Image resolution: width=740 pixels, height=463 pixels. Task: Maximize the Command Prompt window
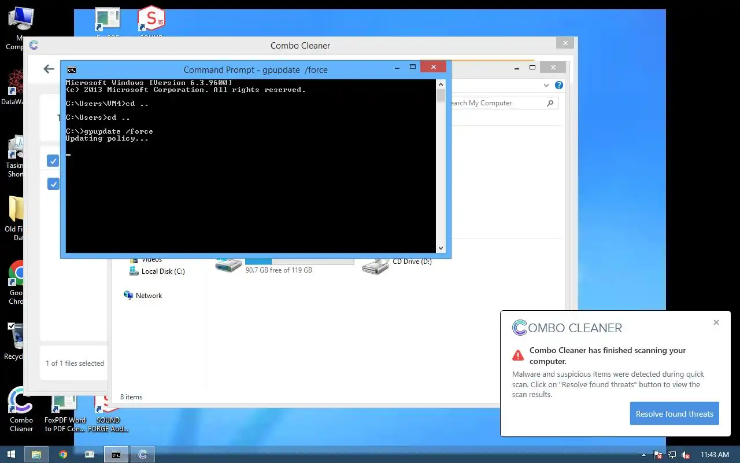point(413,67)
